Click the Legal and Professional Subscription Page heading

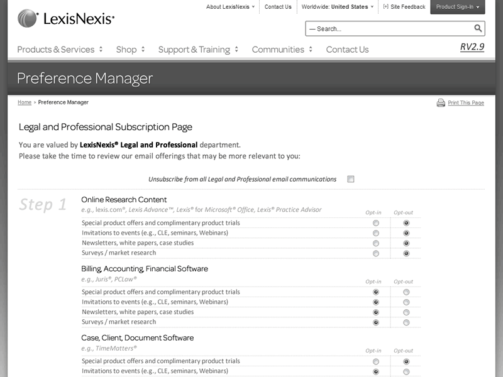point(105,127)
